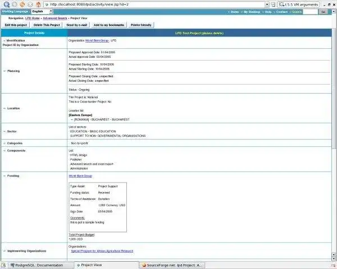Click the Status Ongoing text
The width and height of the screenshot is (337, 269).
pyautogui.click(x=79, y=90)
